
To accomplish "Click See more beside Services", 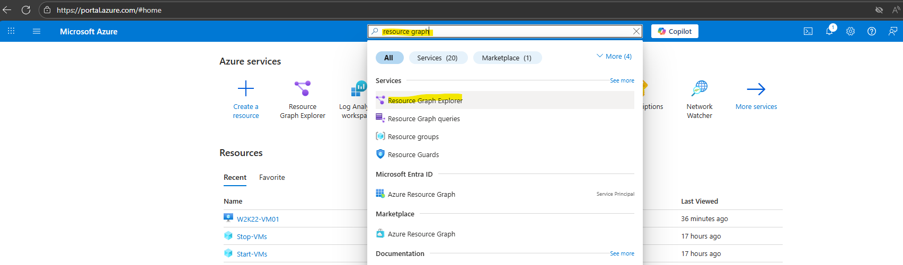I will (x=622, y=80).
